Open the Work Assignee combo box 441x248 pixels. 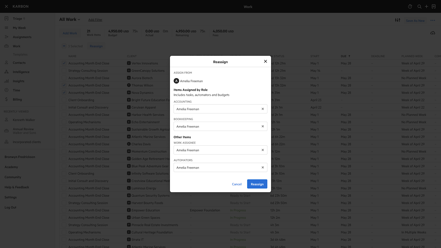click(x=220, y=150)
